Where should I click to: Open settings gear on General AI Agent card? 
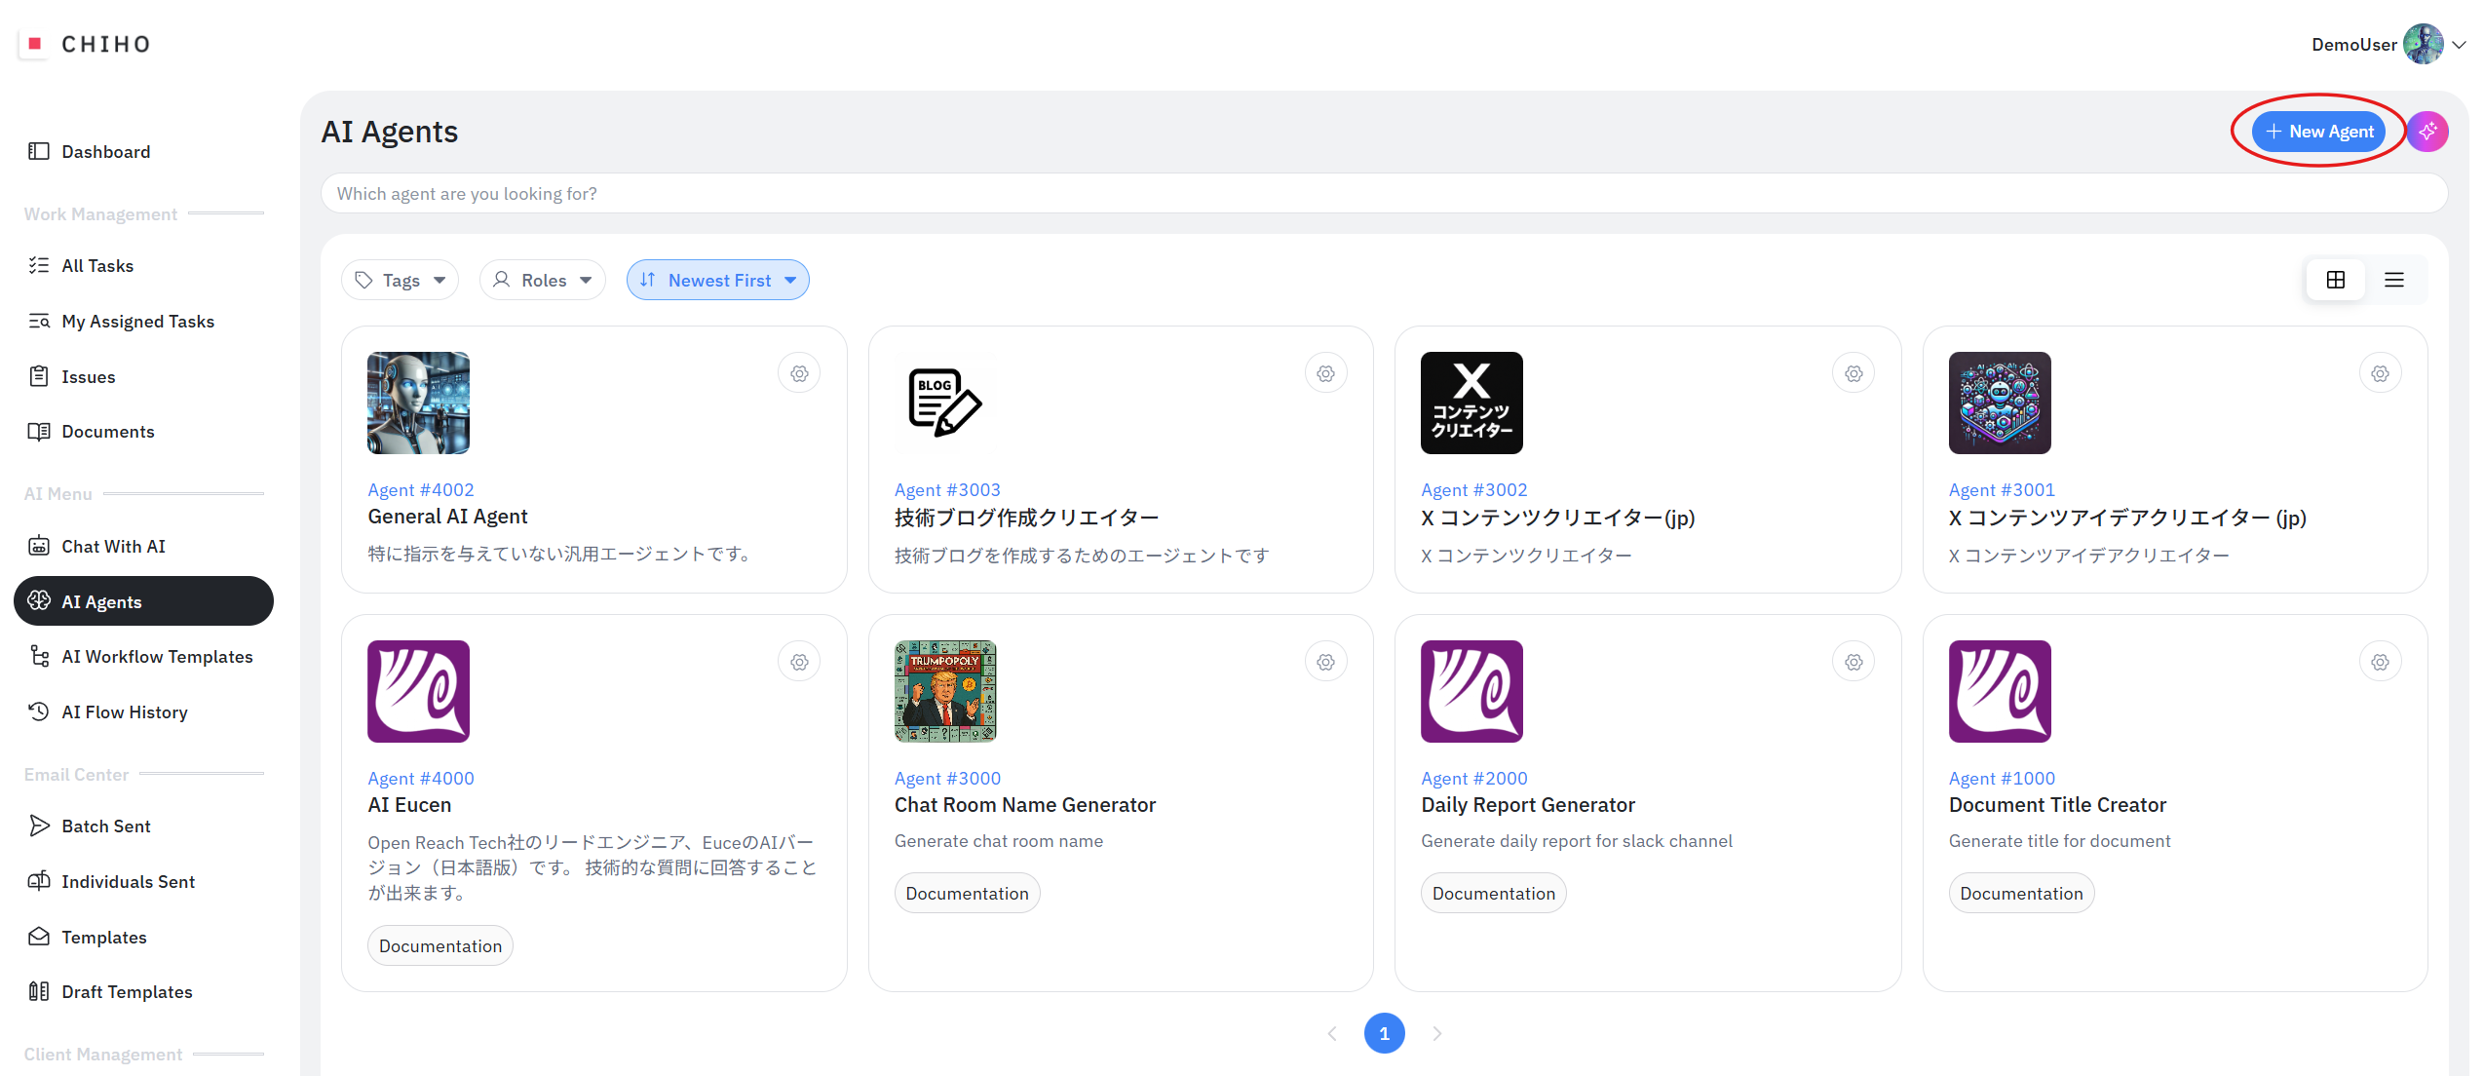[x=799, y=373]
